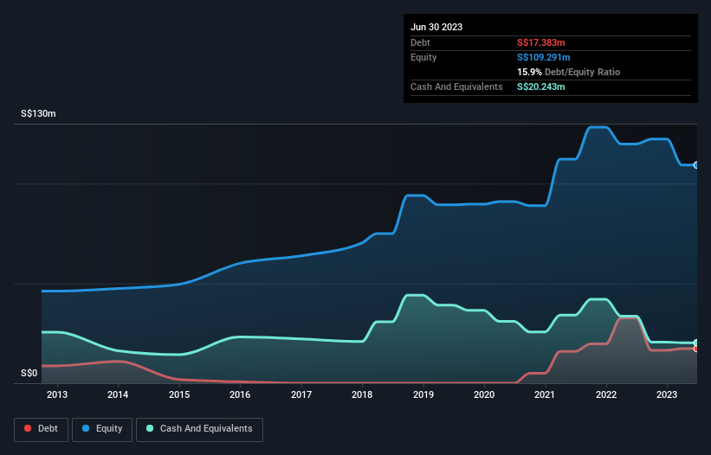Click the blue Equity endpoint marker

(695, 164)
